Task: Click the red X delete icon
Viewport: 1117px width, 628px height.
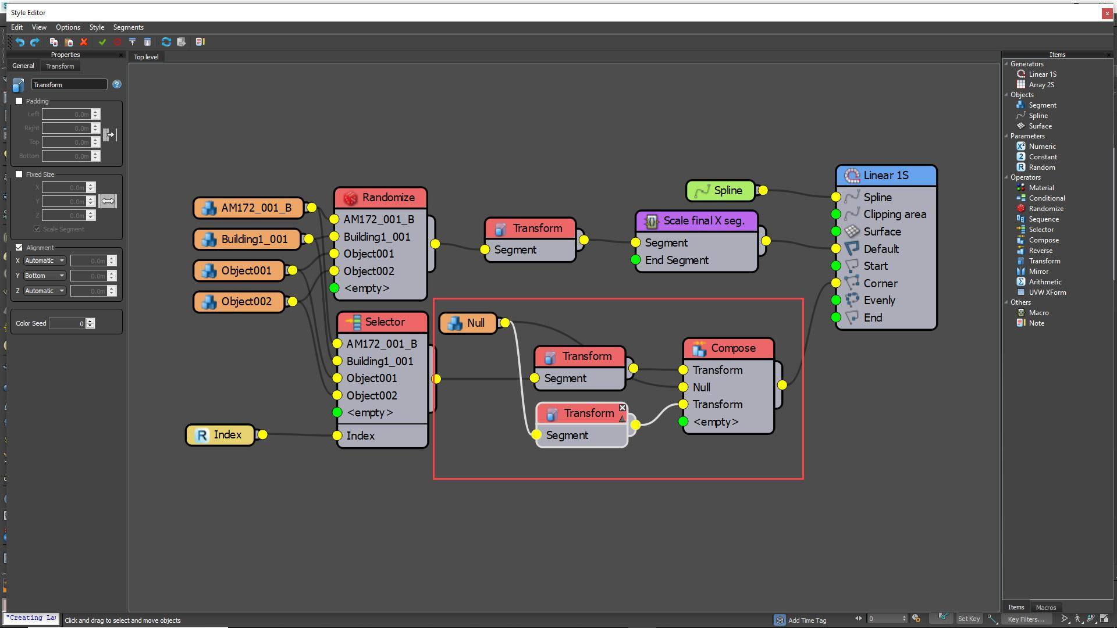Action: coord(84,42)
